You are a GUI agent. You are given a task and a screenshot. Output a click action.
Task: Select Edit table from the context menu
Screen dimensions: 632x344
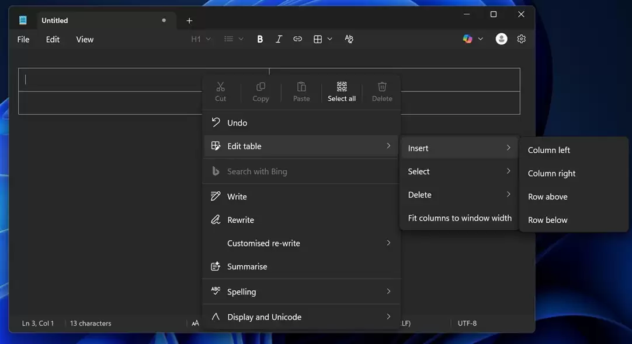pos(245,146)
